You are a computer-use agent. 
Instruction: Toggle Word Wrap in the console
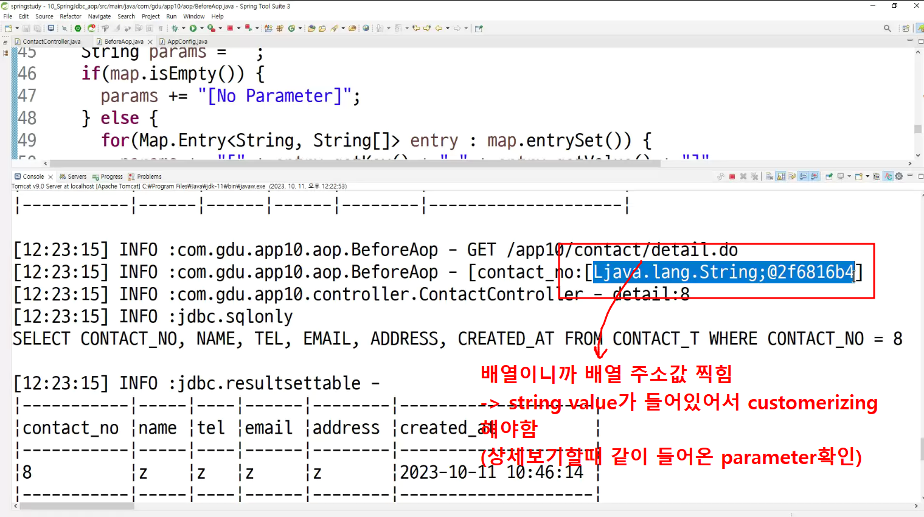point(792,176)
